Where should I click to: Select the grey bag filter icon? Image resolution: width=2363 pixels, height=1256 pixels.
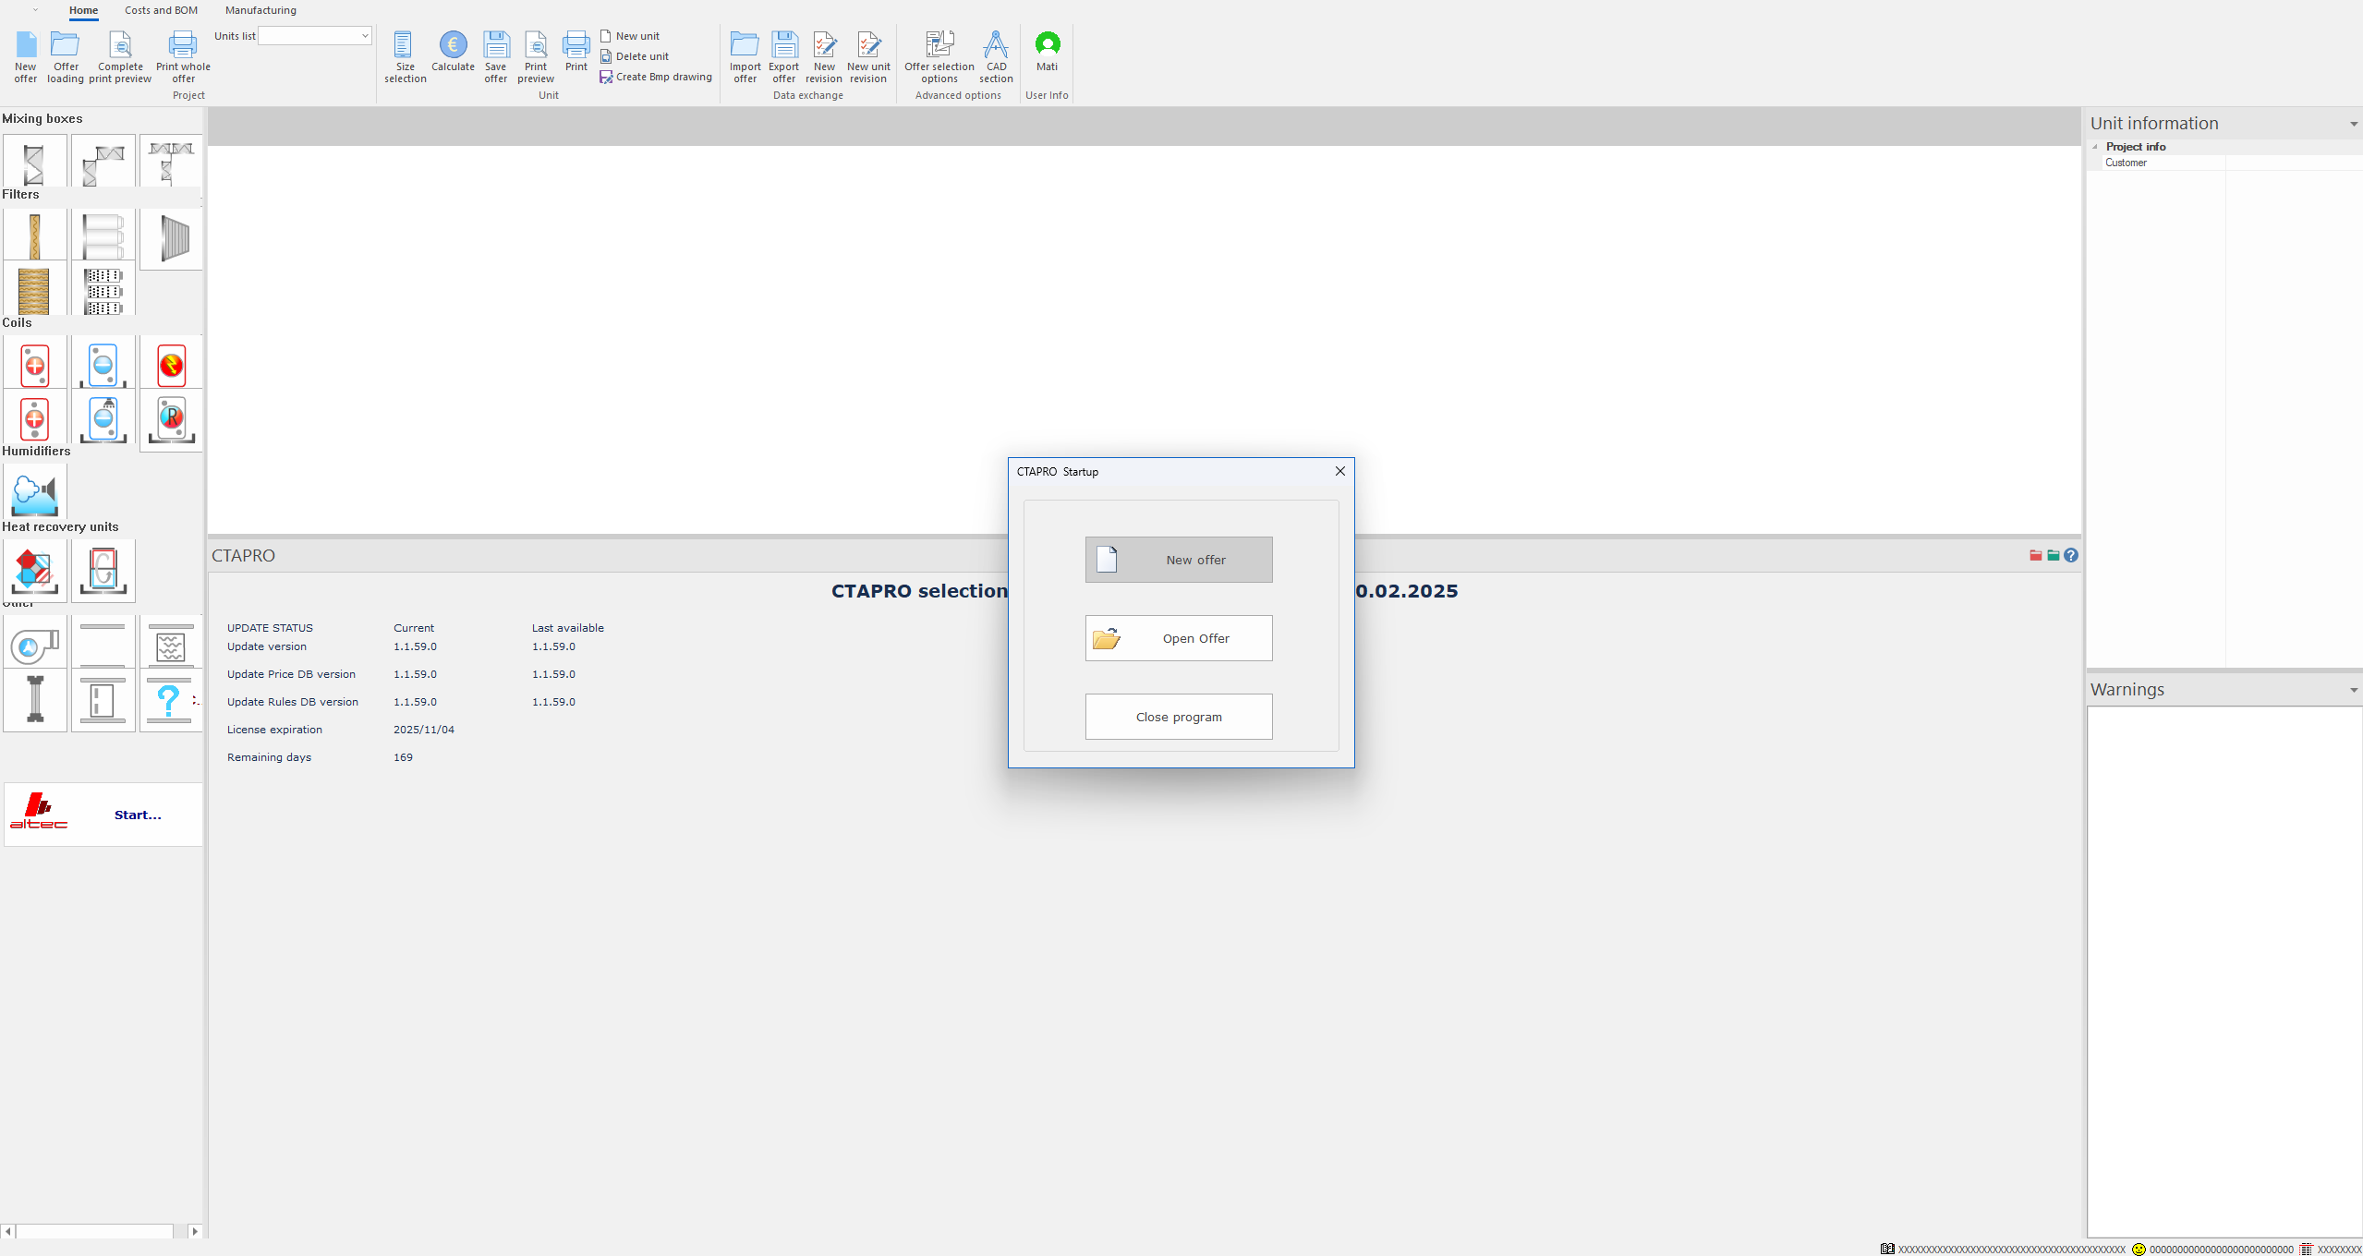pos(172,238)
